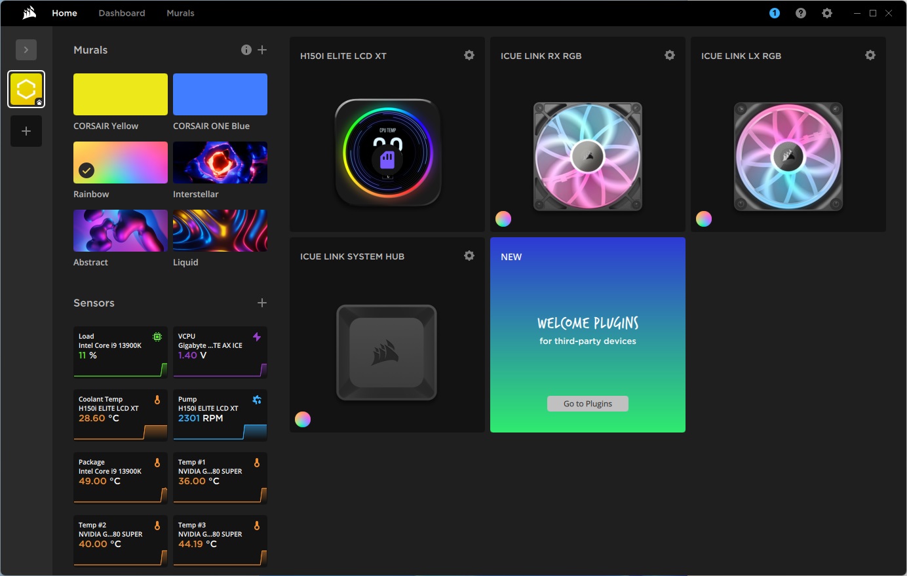This screenshot has height=576, width=907.
Task: Open the help question mark icon
Action: click(x=801, y=13)
